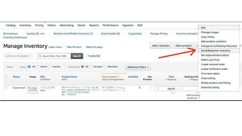This screenshot has width=242, height=136.
Task: Open the Catalog menu
Action: click(x=11, y=25)
